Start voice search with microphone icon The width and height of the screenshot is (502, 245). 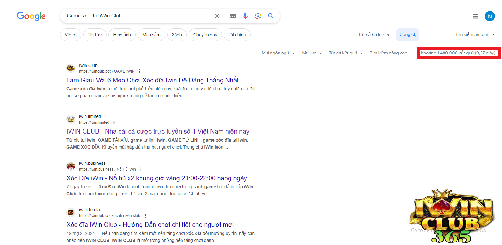[245, 16]
